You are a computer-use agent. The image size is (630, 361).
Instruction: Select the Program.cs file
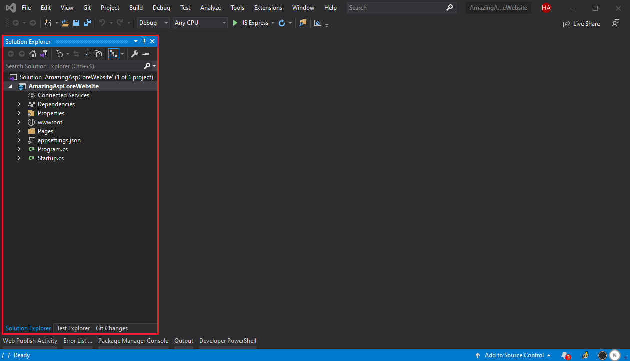[53, 149]
